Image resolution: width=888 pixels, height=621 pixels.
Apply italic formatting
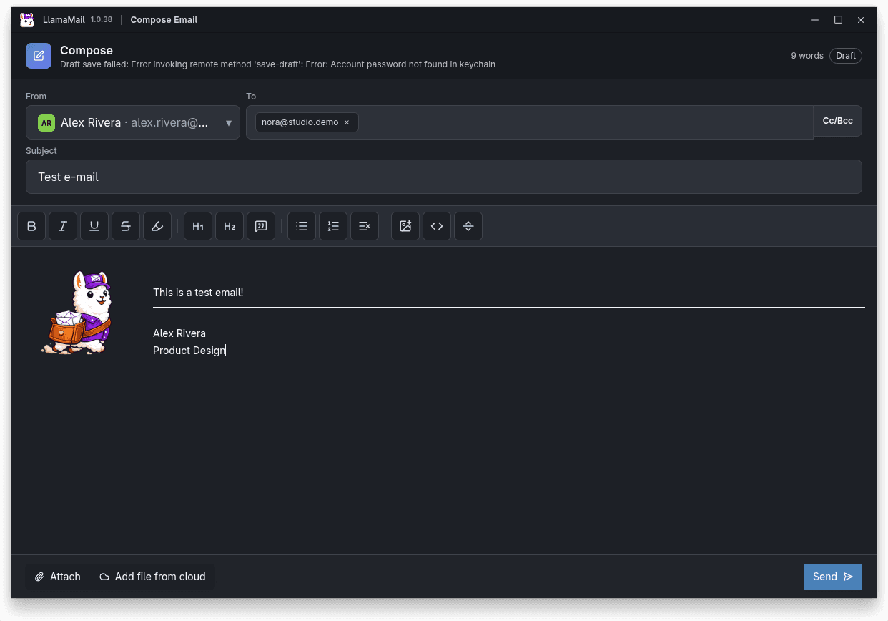(63, 226)
